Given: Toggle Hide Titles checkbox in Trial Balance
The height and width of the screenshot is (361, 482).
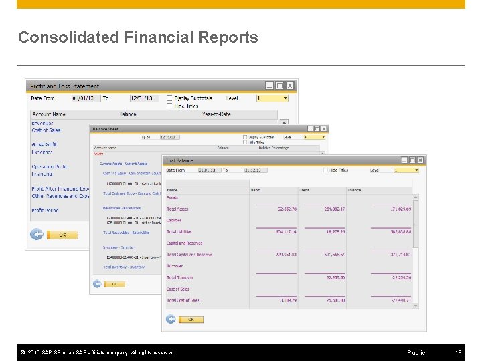Looking at the screenshot, I should (325, 170).
